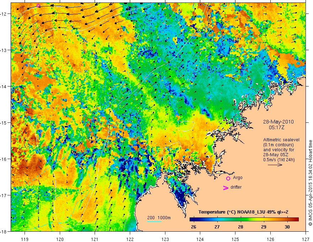This screenshot has width=313, height=242.
Task: Click the latitude label -16
Action: [x=4, y=159]
